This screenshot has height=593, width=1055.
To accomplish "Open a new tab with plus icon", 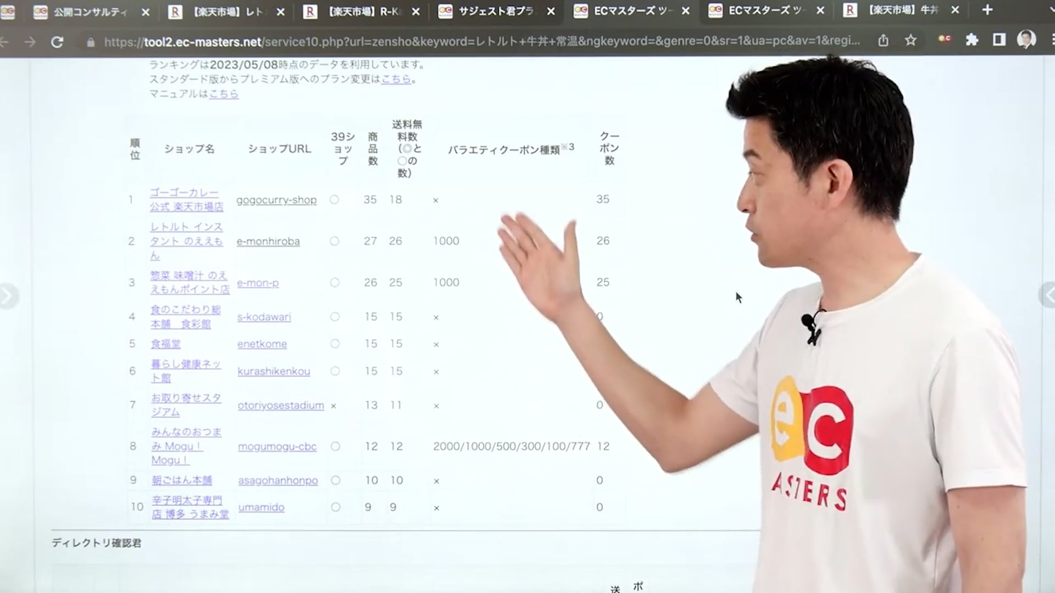I will click(x=987, y=10).
